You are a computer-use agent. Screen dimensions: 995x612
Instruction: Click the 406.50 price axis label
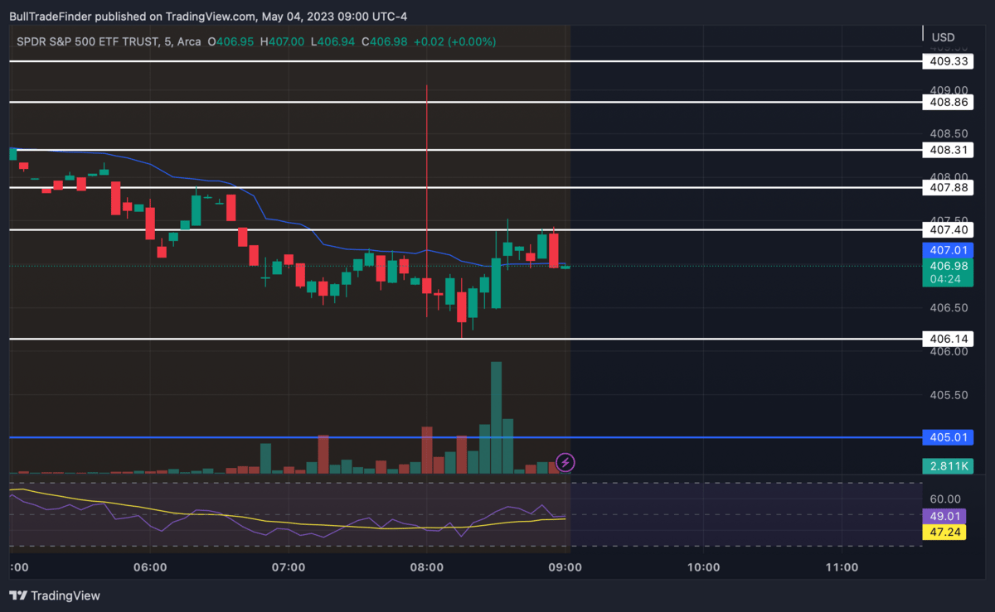tap(949, 308)
